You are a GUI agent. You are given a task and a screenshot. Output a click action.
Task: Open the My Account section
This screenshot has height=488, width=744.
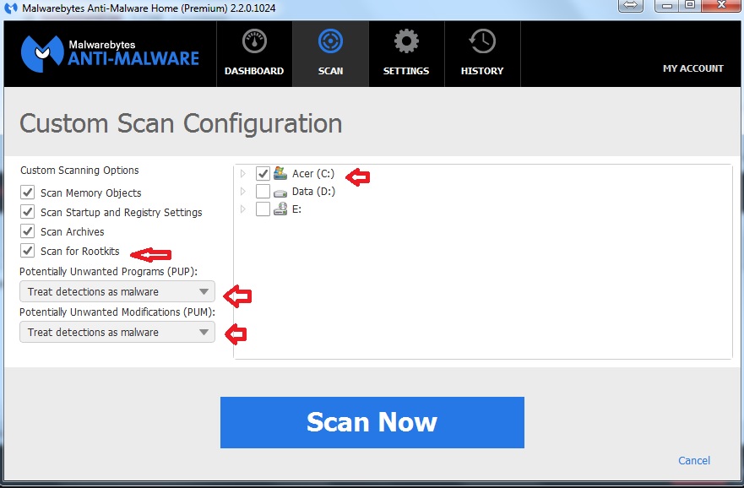click(x=692, y=68)
